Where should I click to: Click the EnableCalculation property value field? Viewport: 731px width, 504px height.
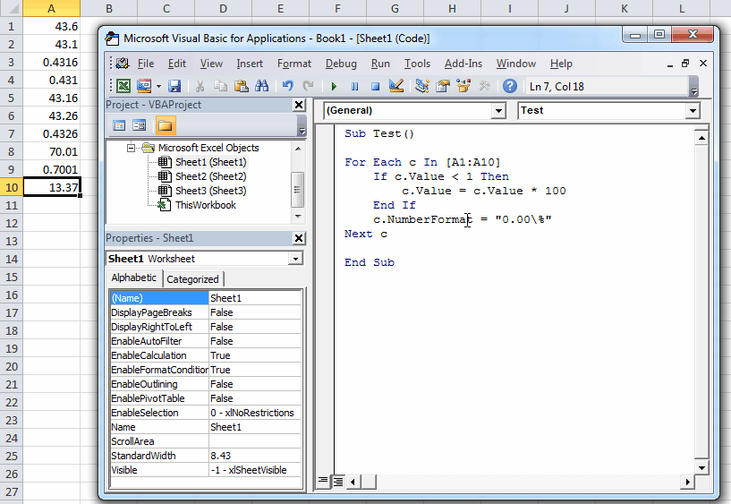point(254,355)
